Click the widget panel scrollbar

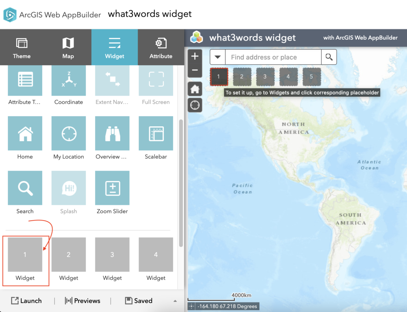[x=181, y=183]
